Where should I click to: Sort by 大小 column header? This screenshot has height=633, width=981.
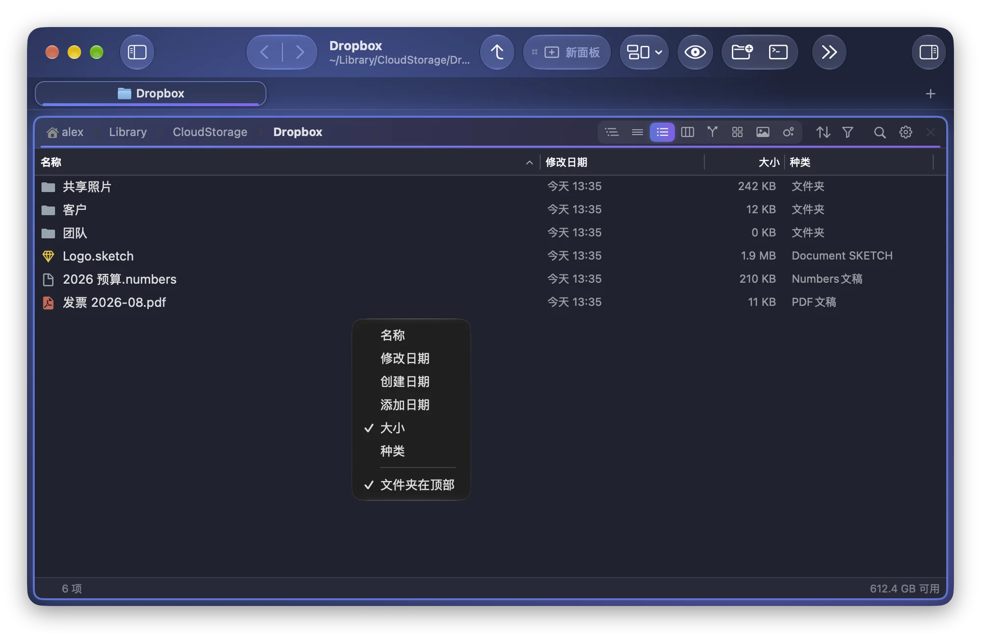[745, 162]
